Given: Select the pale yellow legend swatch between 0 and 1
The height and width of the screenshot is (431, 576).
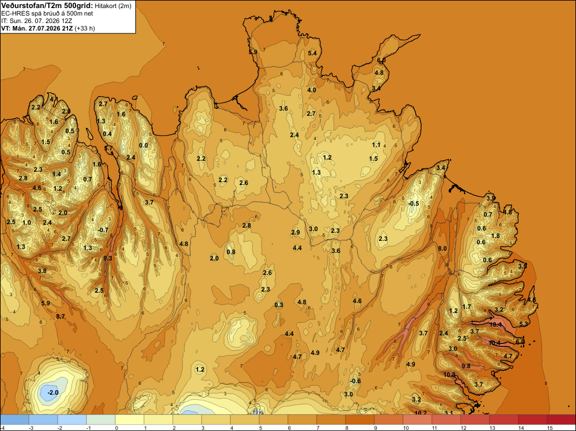Looking at the screenshot, I should tap(129, 419).
